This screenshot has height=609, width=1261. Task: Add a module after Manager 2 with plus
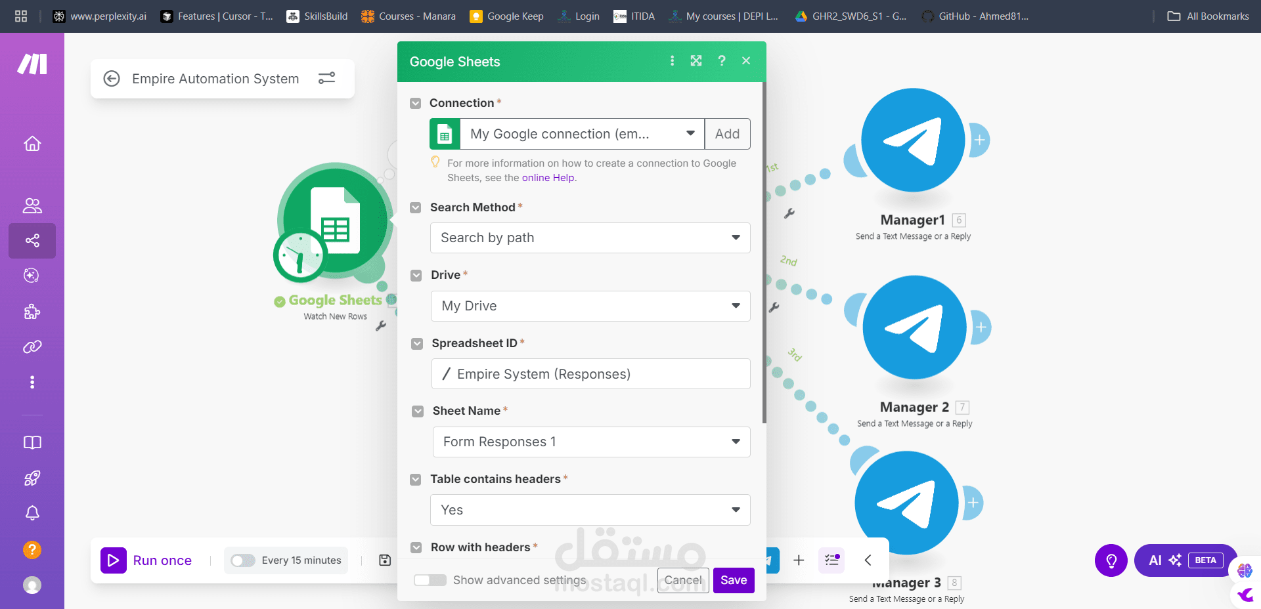[981, 327]
